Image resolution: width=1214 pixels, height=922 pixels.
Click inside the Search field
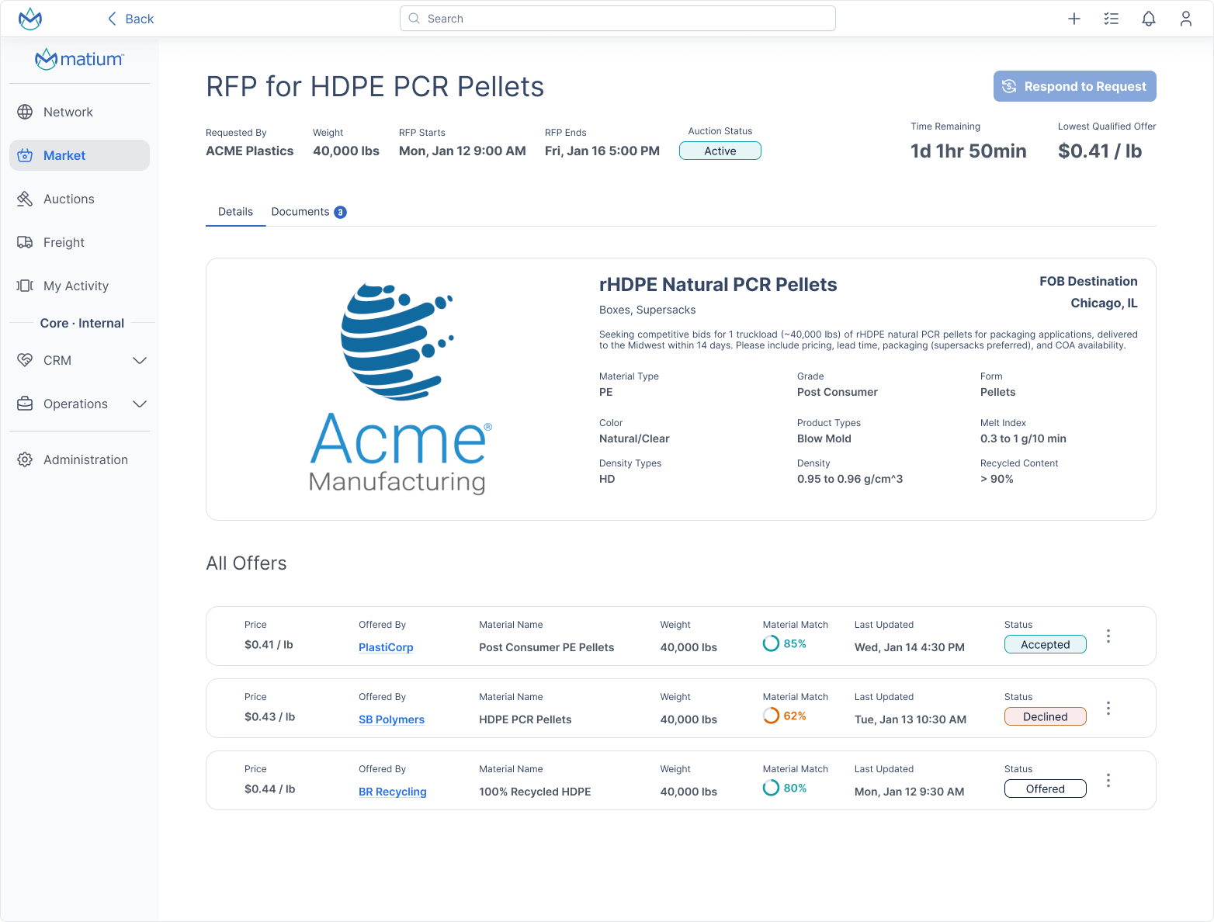click(617, 18)
